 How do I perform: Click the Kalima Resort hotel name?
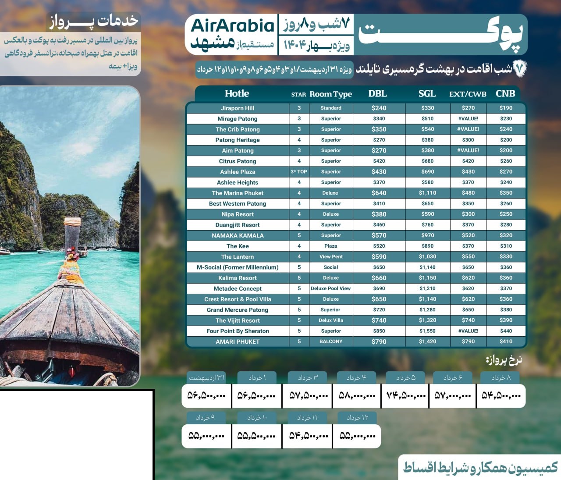pyautogui.click(x=238, y=278)
